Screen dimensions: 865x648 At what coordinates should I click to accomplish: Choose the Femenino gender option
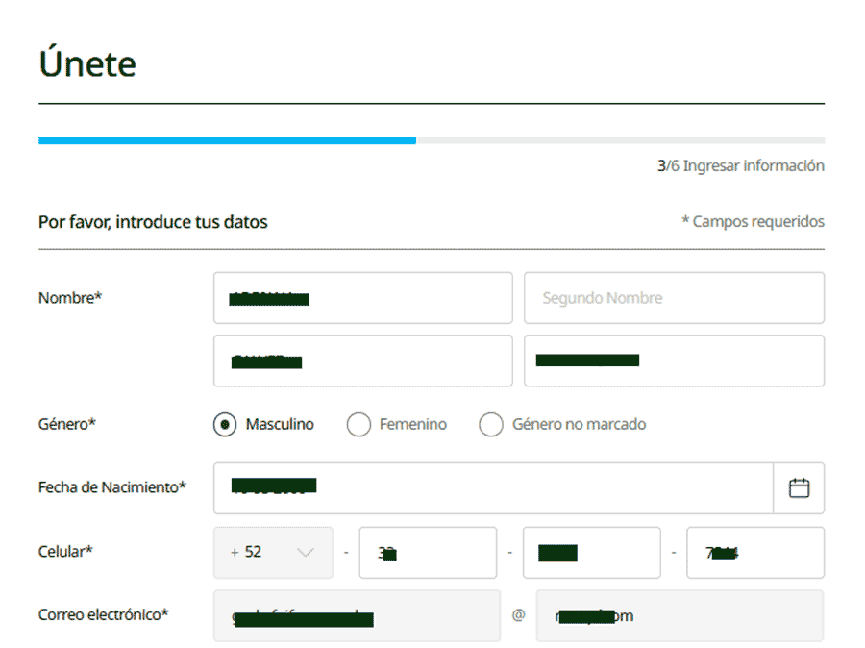pos(358,424)
